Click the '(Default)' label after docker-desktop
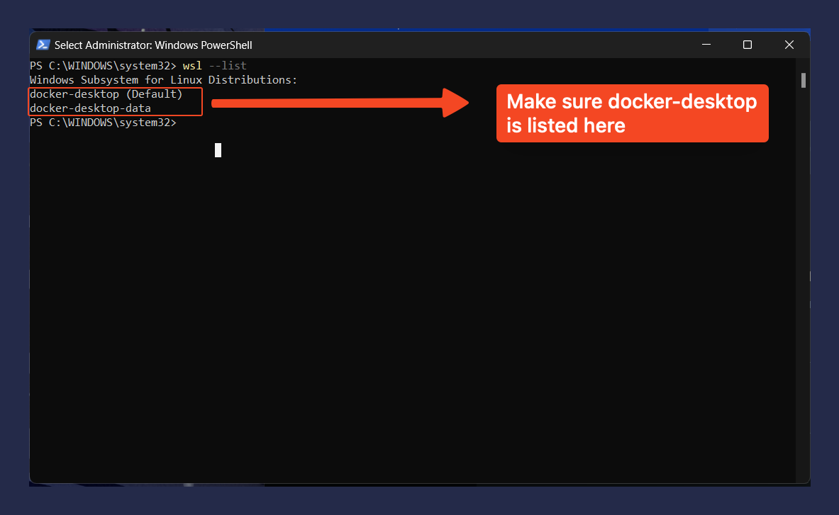Viewport: 839px width, 515px height. (154, 94)
